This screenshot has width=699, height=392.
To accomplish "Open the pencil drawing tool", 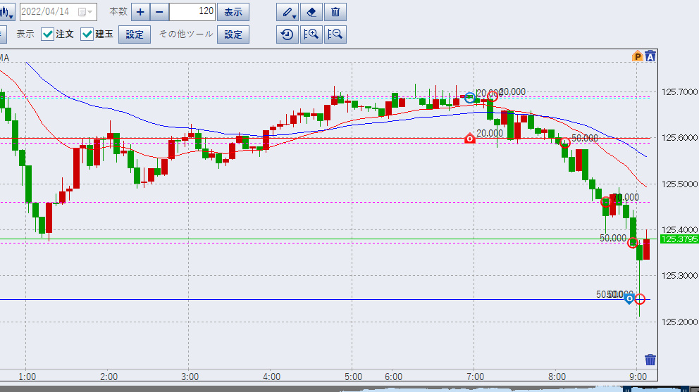I will (x=287, y=12).
